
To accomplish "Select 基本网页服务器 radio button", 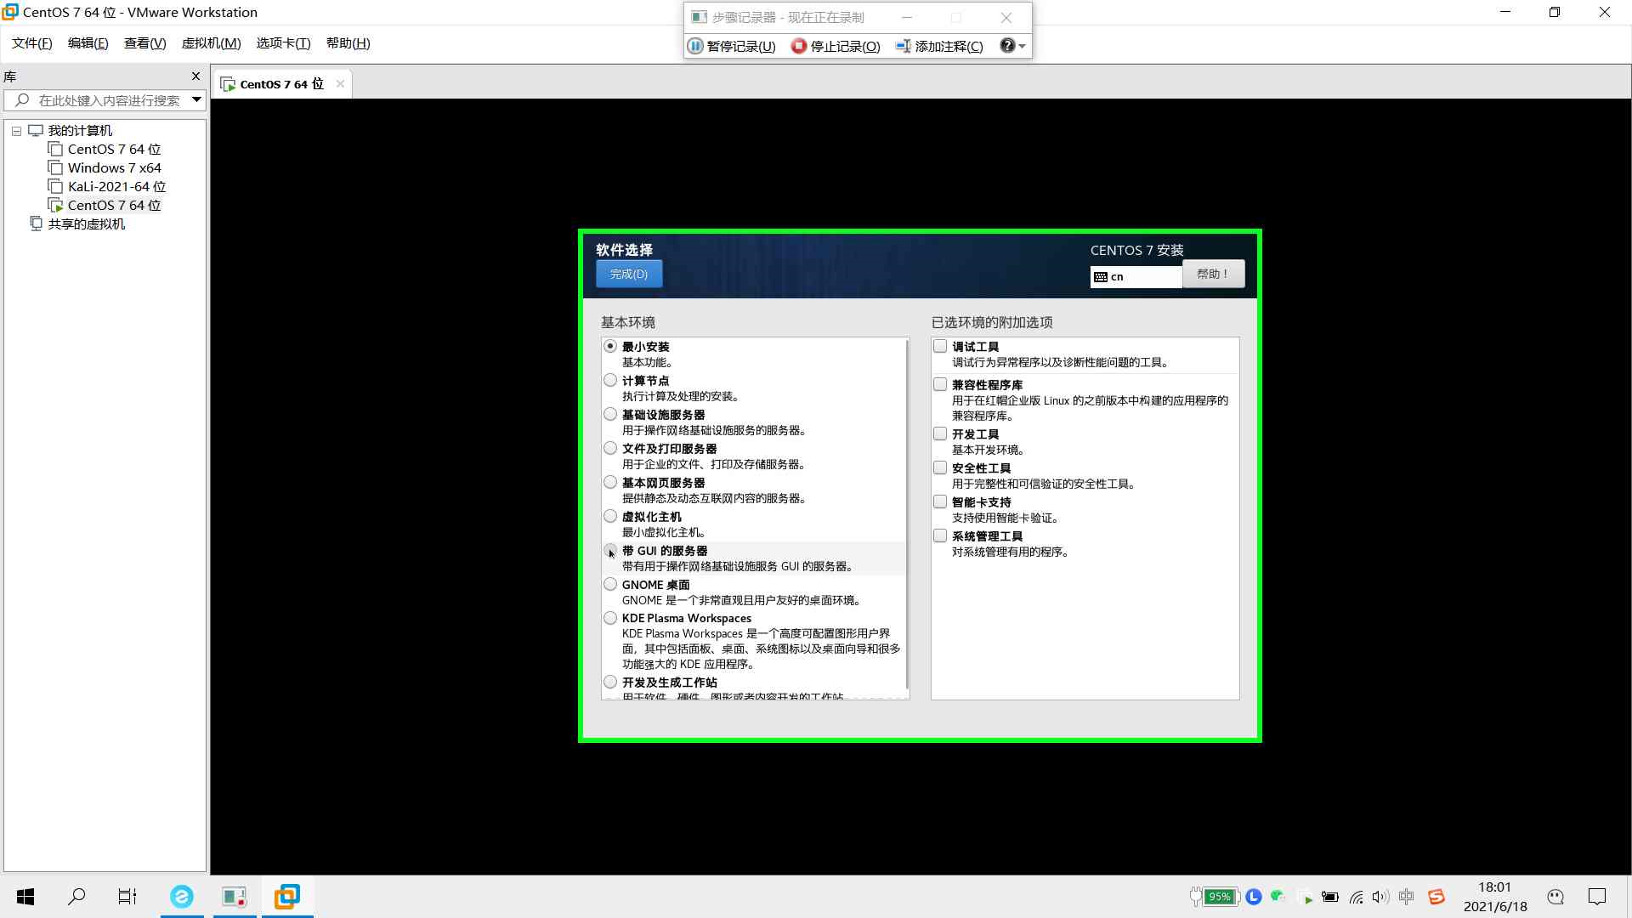I will (x=610, y=482).
